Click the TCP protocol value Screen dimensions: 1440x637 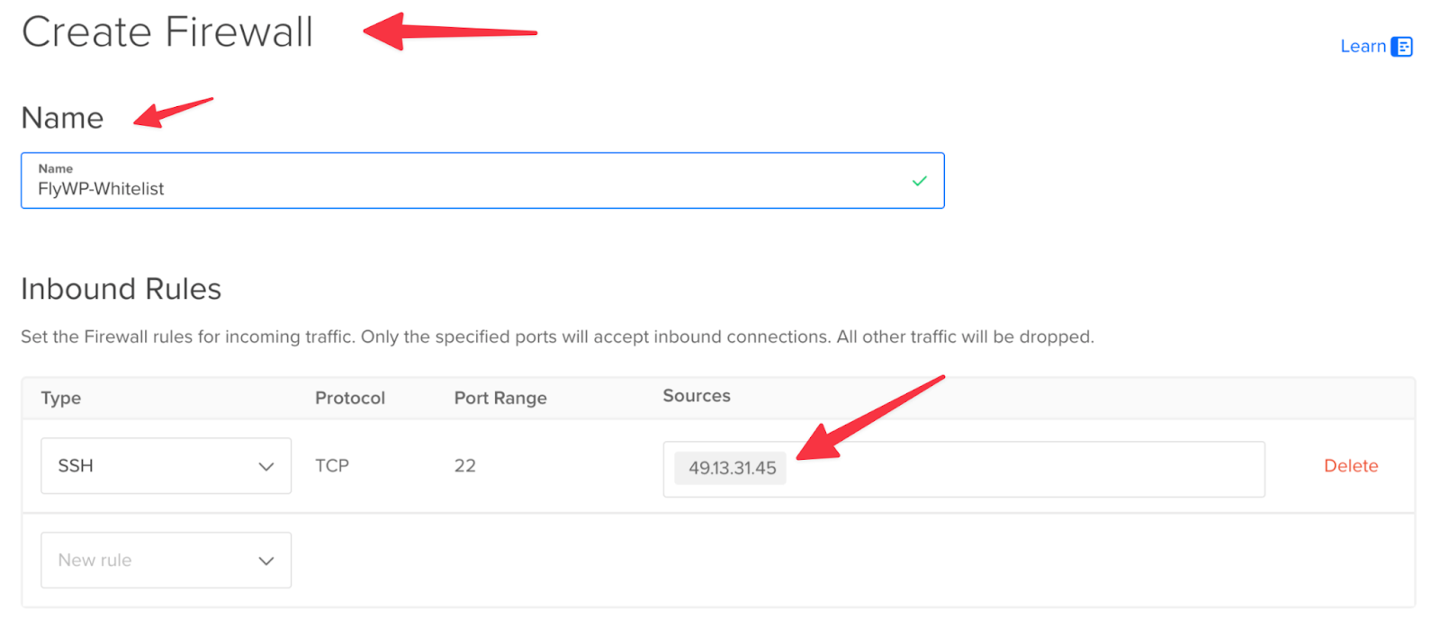click(x=332, y=466)
